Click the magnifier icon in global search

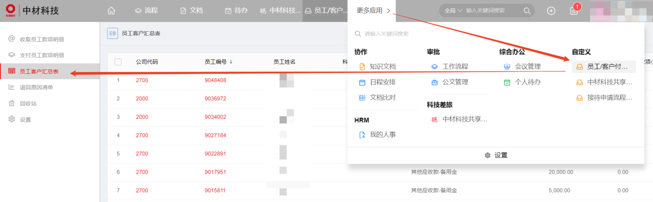tap(527, 11)
